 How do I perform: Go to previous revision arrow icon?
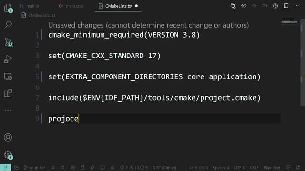click(x=244, y=6)
